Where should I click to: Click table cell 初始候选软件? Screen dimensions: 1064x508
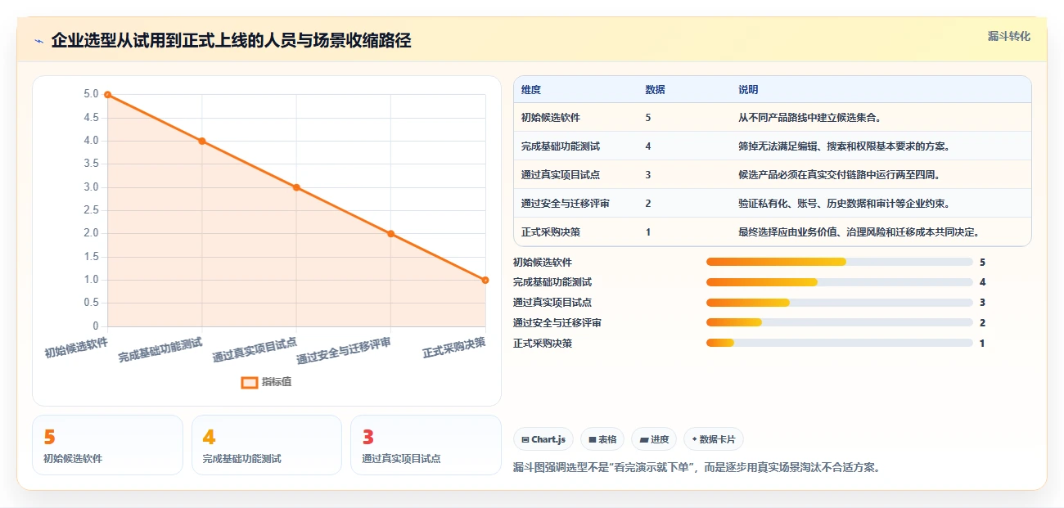click(551, 118)
